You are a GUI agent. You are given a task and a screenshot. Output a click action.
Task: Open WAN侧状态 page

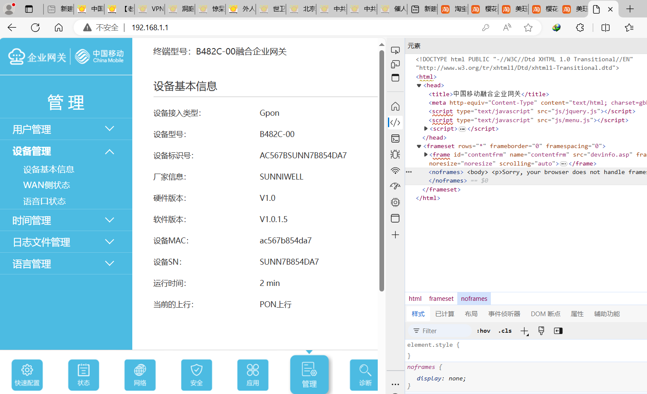[x=46, y=185]
